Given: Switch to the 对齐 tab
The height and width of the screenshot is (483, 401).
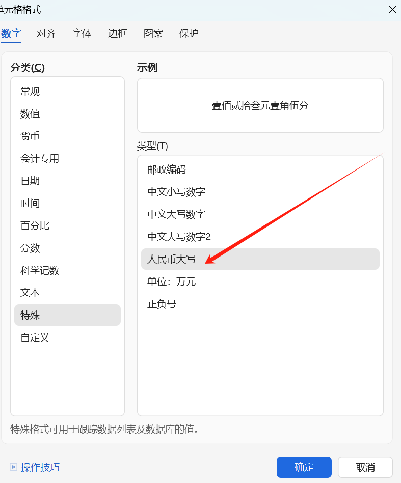Looking at the screenshot, I should pos(46,34).
